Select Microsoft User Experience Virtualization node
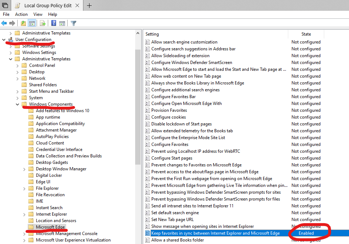 [73, 240]
